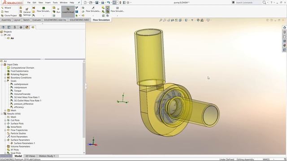The image size is (287, 161).
Task: Switch to the Assembly ribbon tab
Action: coord(6,20)
